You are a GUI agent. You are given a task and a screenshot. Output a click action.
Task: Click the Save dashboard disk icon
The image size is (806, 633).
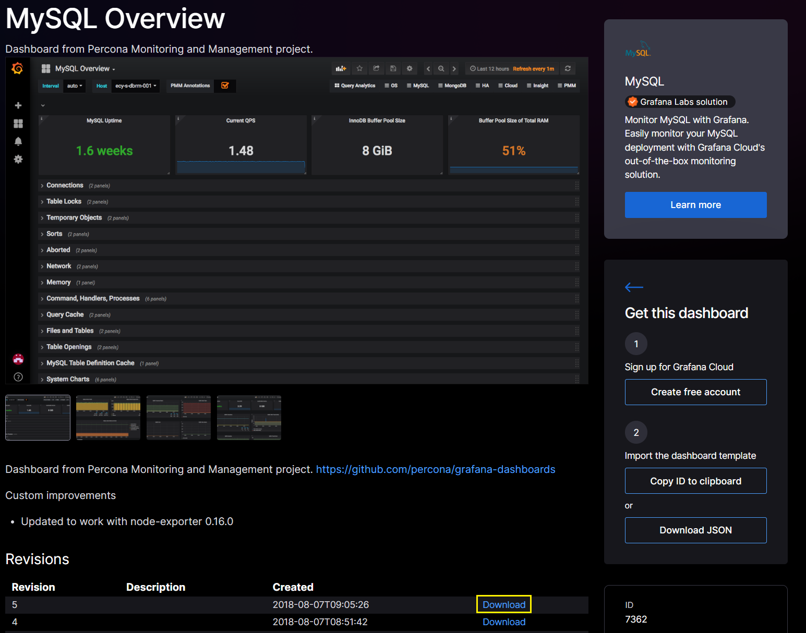pos(393,69)
